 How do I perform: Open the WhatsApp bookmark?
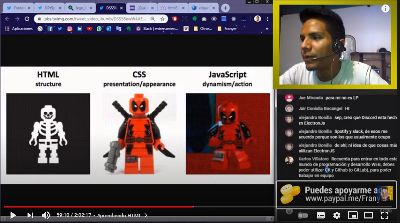(x=99, y=29)
